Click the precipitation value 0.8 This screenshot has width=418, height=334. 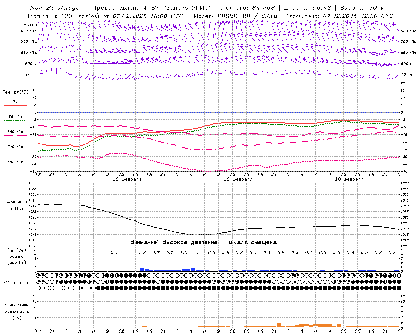pyautogui.click(x=281, y=252)
